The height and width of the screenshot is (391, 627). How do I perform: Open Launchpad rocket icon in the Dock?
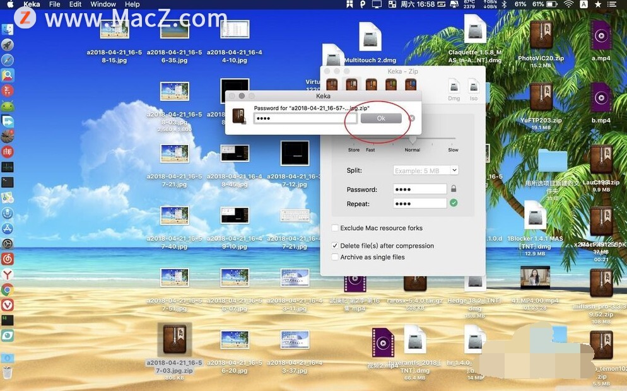8,45
